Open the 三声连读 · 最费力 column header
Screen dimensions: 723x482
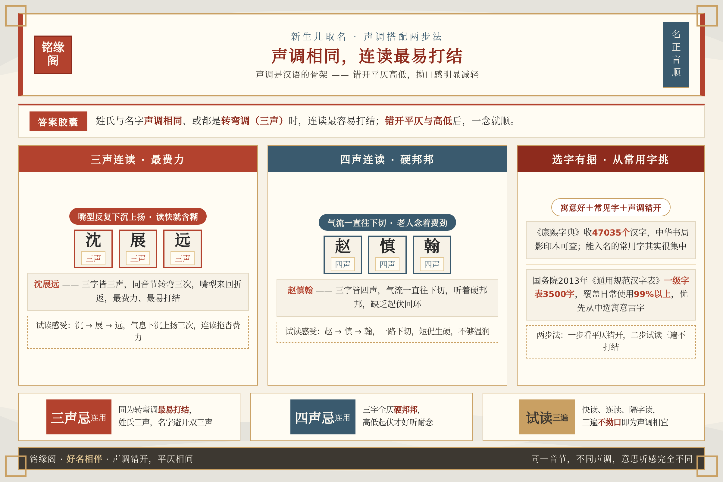(x=138, y=159)
